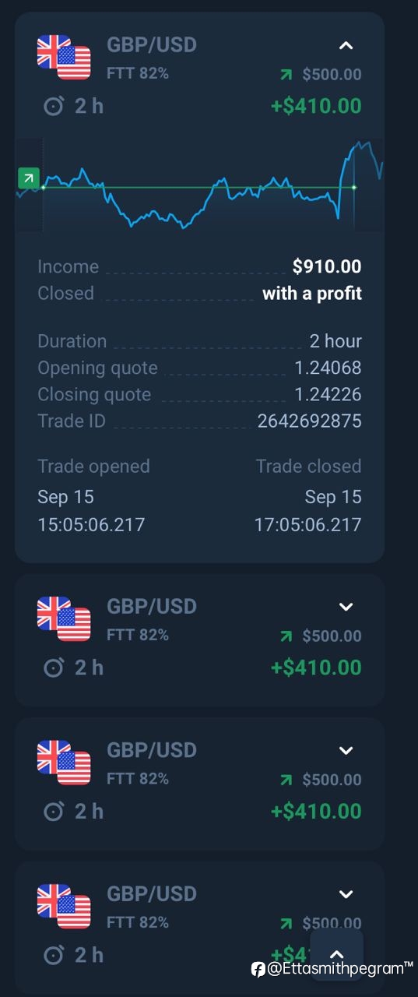Click the timer icon in the third card
Image resolution: width=418 pixels, height=997 pixels.
click(53, 811)
